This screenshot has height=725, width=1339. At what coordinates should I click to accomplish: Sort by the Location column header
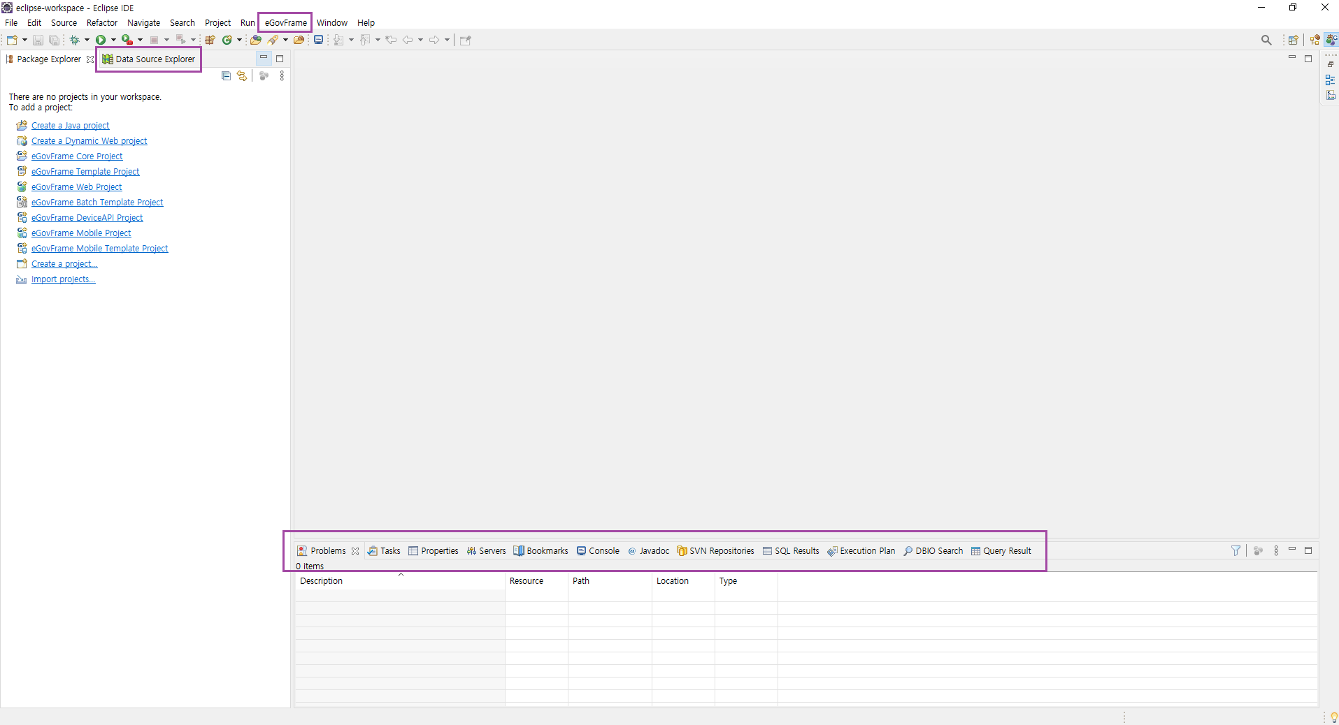683,581
